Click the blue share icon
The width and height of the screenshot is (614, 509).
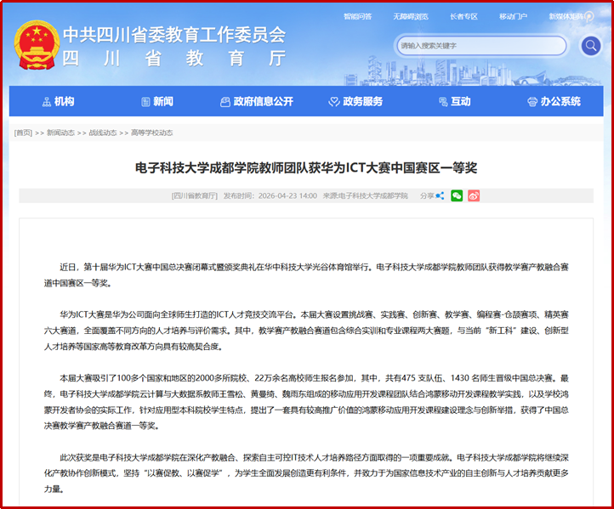pyautogui.click(x=440, y=195)
